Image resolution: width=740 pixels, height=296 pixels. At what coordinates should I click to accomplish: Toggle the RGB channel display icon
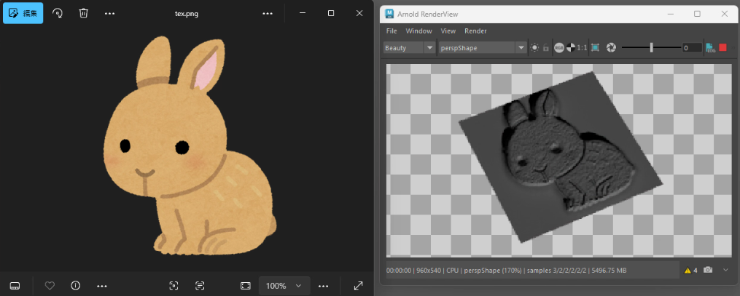558,47
